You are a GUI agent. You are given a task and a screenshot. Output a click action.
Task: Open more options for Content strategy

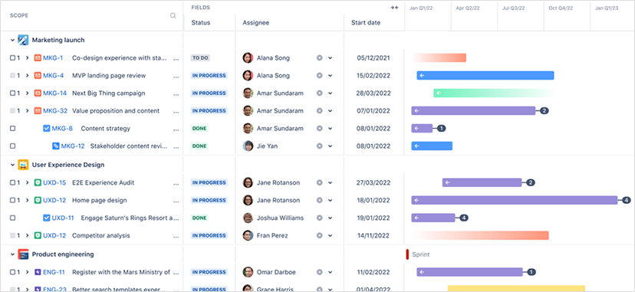click(x=176, y=129)
